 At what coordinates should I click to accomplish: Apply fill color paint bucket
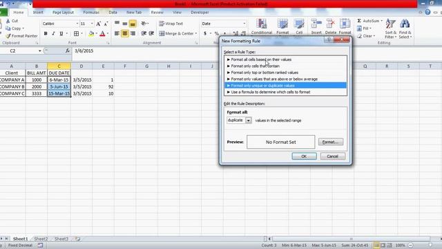point(91,34)
